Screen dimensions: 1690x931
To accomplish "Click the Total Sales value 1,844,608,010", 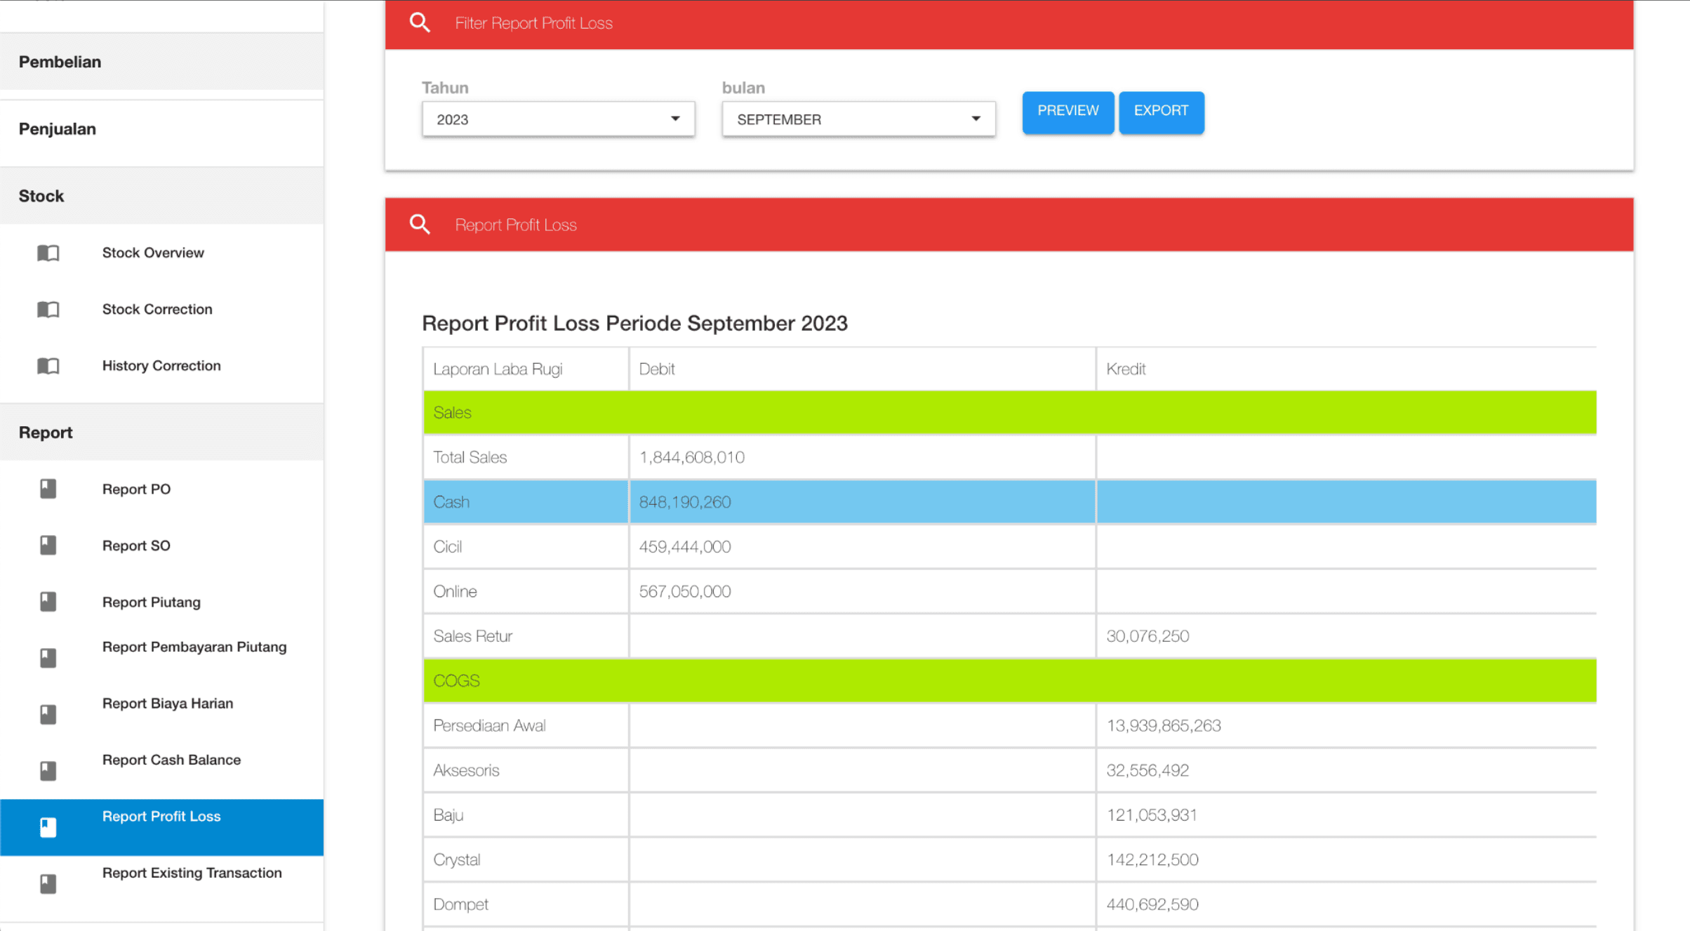I will [691, 457].
